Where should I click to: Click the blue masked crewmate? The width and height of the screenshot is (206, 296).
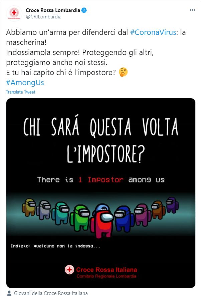point(124,218)
